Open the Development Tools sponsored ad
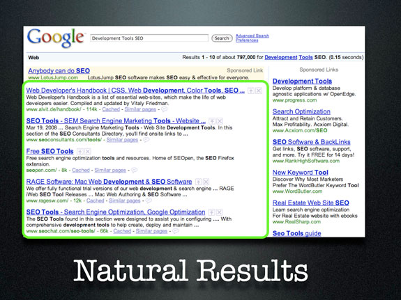The image size is (401, 300). tap(302, 81)
